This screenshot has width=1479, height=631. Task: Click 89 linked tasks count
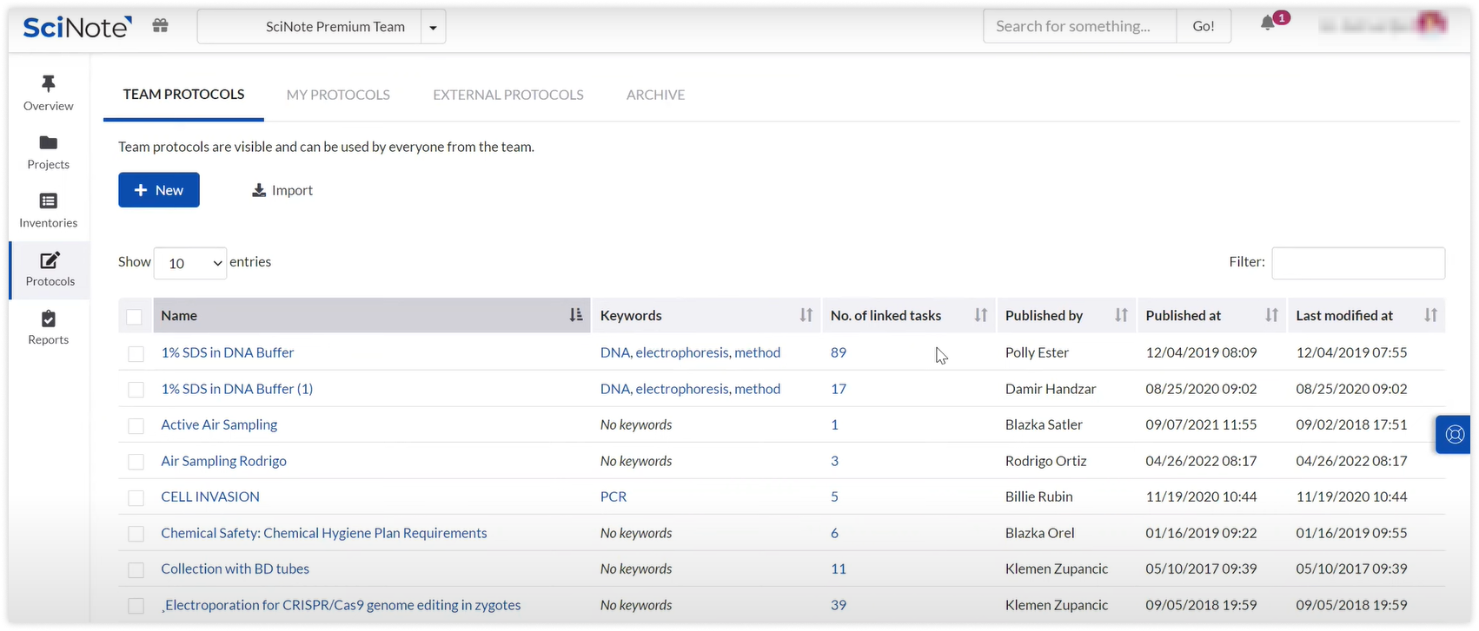point(839,352)
